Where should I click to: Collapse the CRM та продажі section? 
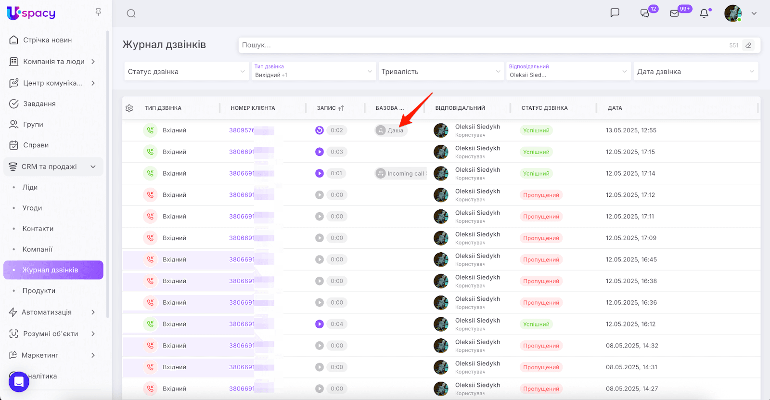point(93,167)
